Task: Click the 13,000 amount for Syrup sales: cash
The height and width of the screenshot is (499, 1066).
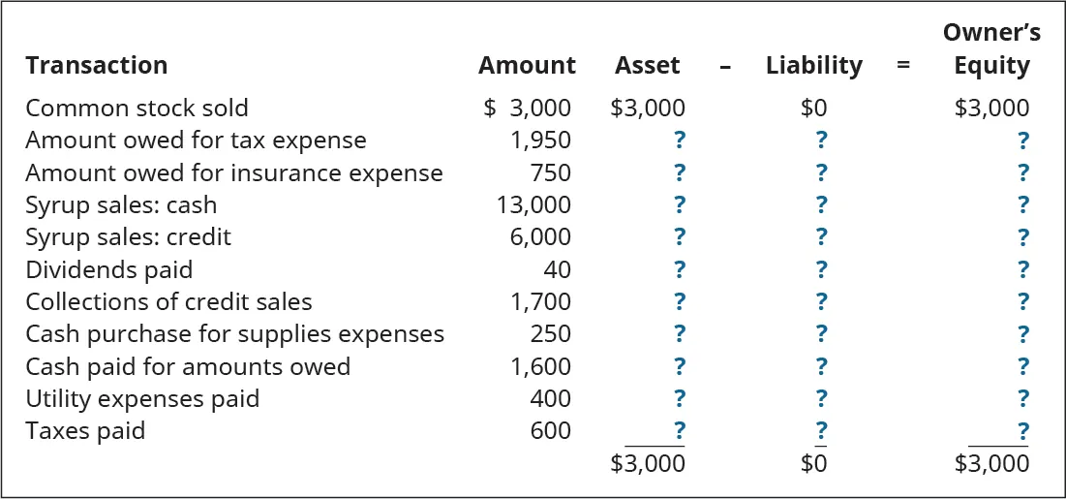Action: (539, 204)
